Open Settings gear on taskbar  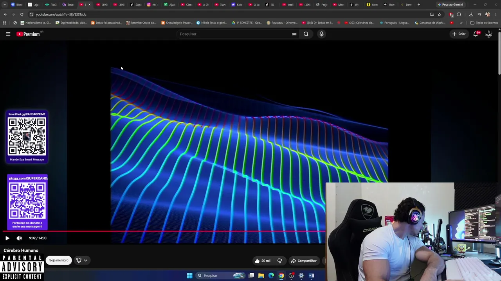301,276
